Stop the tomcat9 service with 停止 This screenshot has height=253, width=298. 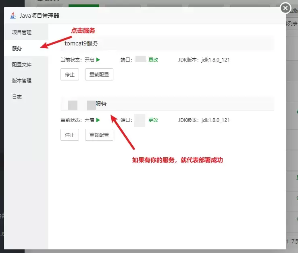70,74
